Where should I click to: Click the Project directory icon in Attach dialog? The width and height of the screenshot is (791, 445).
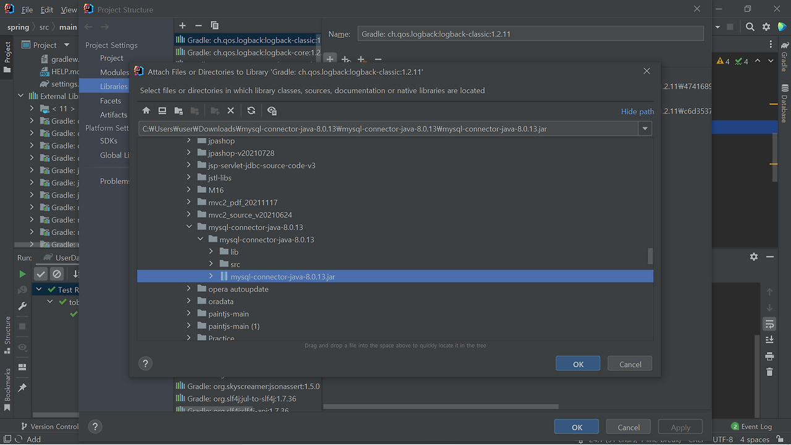[x=179, y=111]
